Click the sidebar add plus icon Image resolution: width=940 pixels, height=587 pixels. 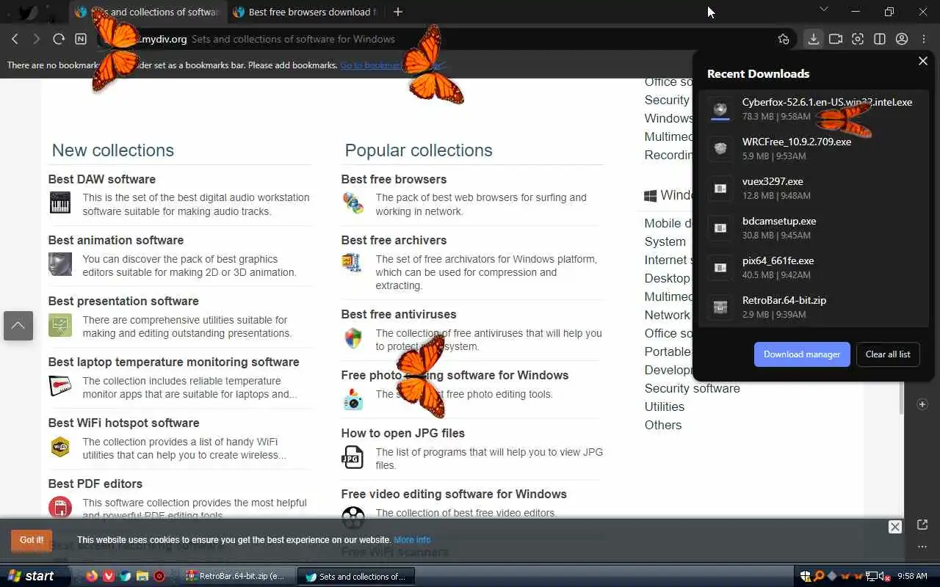tap(922, 404)
